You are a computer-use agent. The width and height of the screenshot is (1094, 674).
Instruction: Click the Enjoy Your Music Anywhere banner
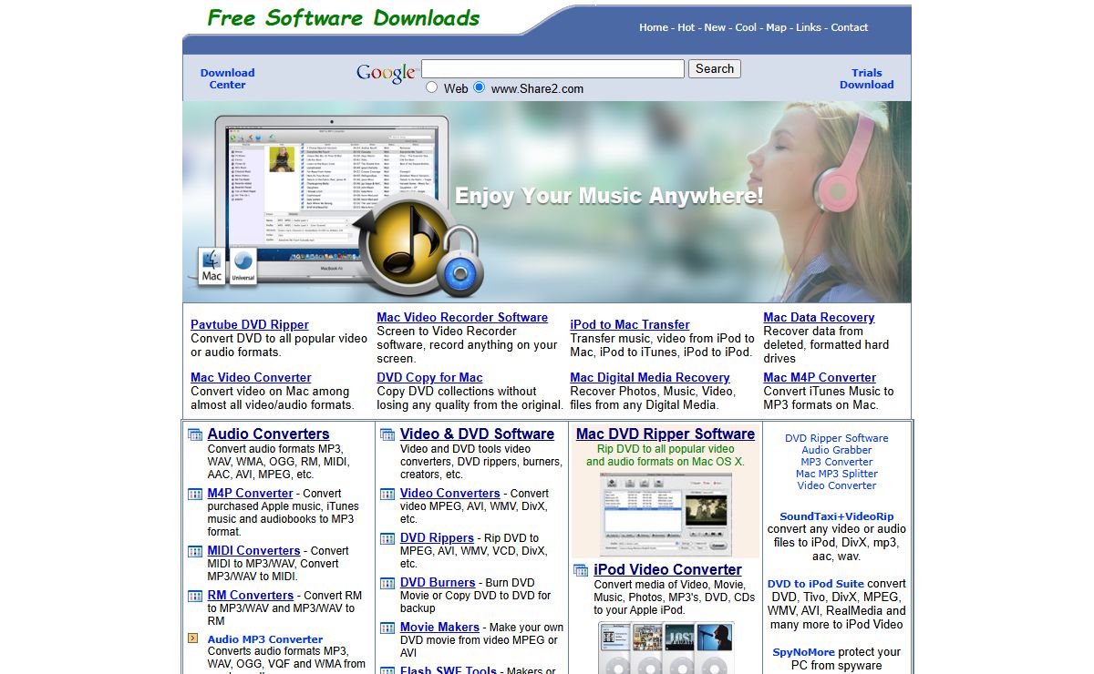[x=547, y=202]
